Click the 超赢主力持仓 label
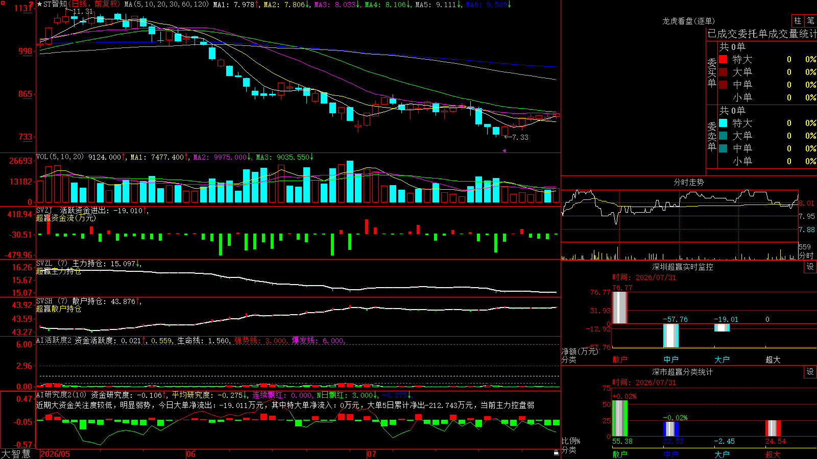Viewport: 817px width, 459px height. click(59, 271)
